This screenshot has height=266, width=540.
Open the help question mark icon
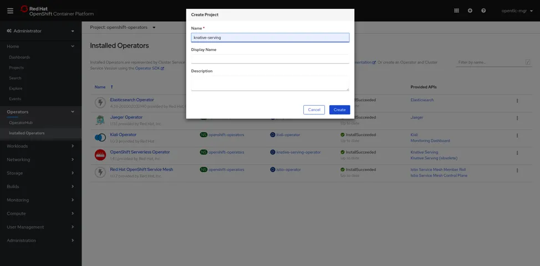pos(483,11)
